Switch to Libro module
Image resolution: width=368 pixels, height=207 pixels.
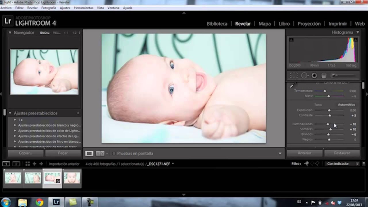(284, 24)
